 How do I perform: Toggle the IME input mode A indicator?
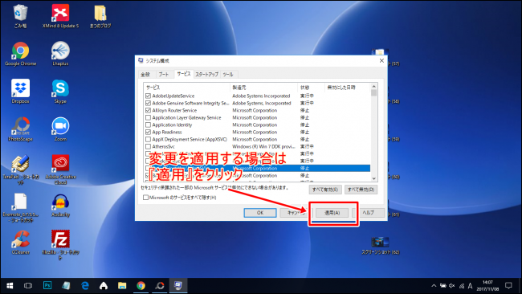(x=470, y=286)
